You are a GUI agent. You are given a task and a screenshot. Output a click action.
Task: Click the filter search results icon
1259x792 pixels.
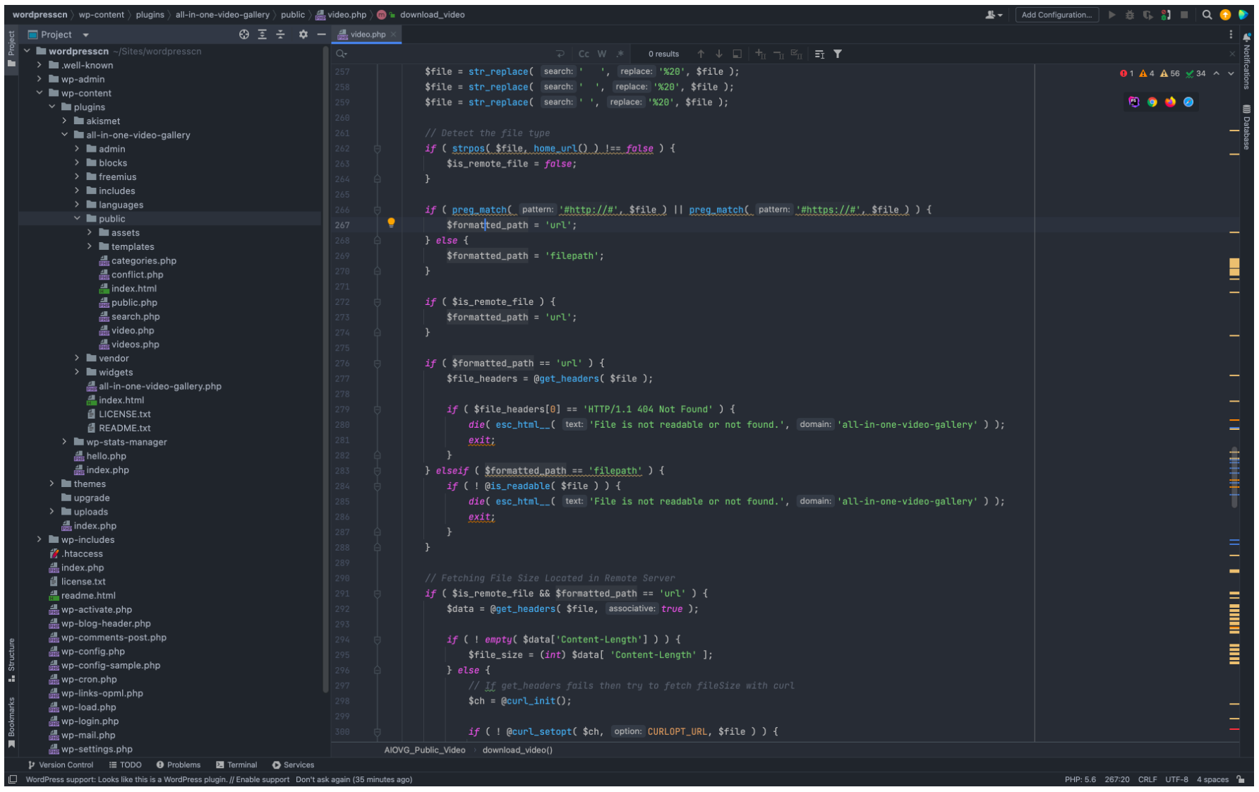(838, 54)
